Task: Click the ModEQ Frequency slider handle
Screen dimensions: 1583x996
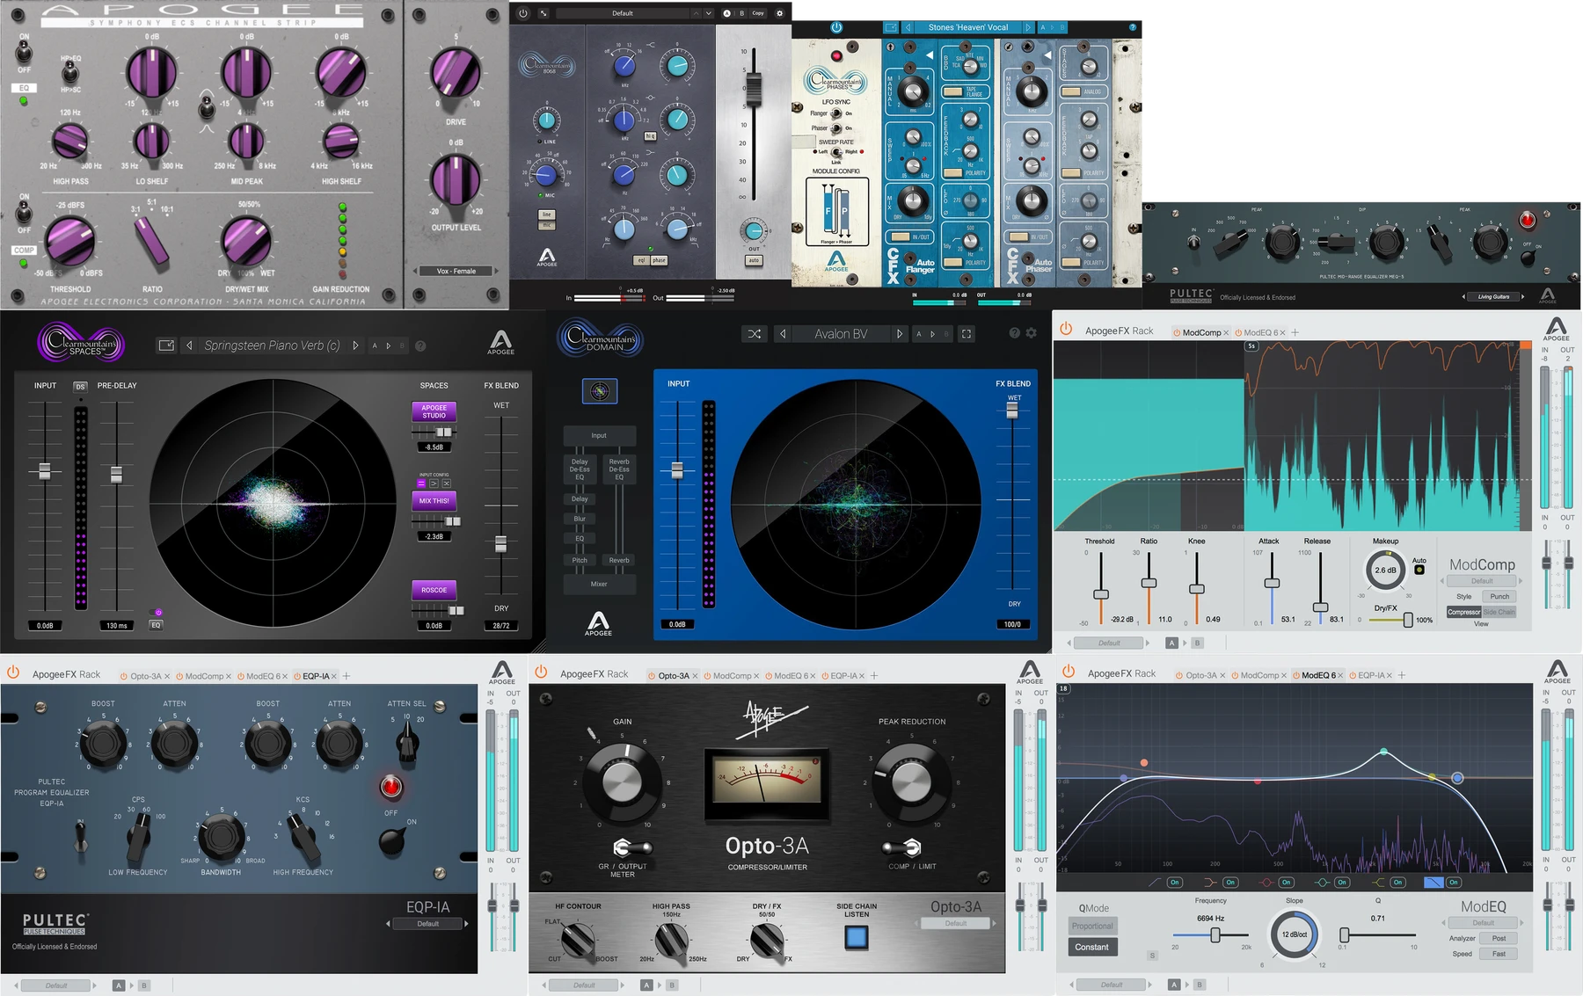Action: [1215, 935]
